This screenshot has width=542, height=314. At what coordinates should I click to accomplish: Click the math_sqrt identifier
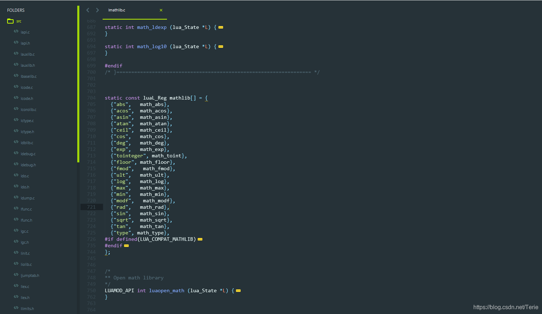click(x=153, y=220)
